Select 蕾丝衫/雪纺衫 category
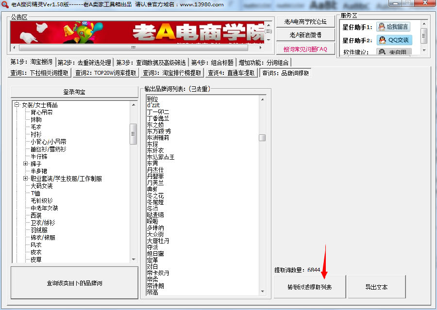This screenshot has width=437, height=310. tap(49, 149)
